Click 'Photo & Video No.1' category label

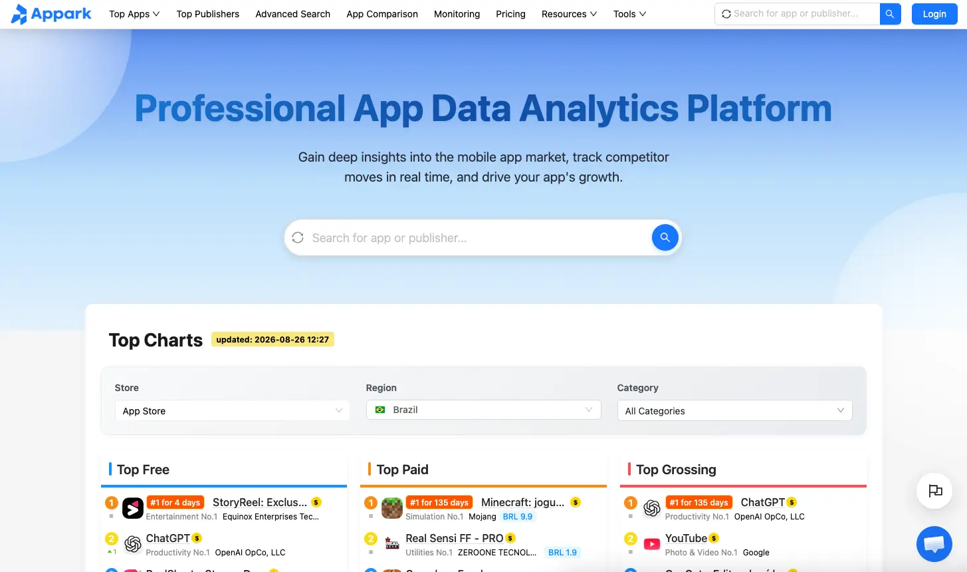coord(701,553)
